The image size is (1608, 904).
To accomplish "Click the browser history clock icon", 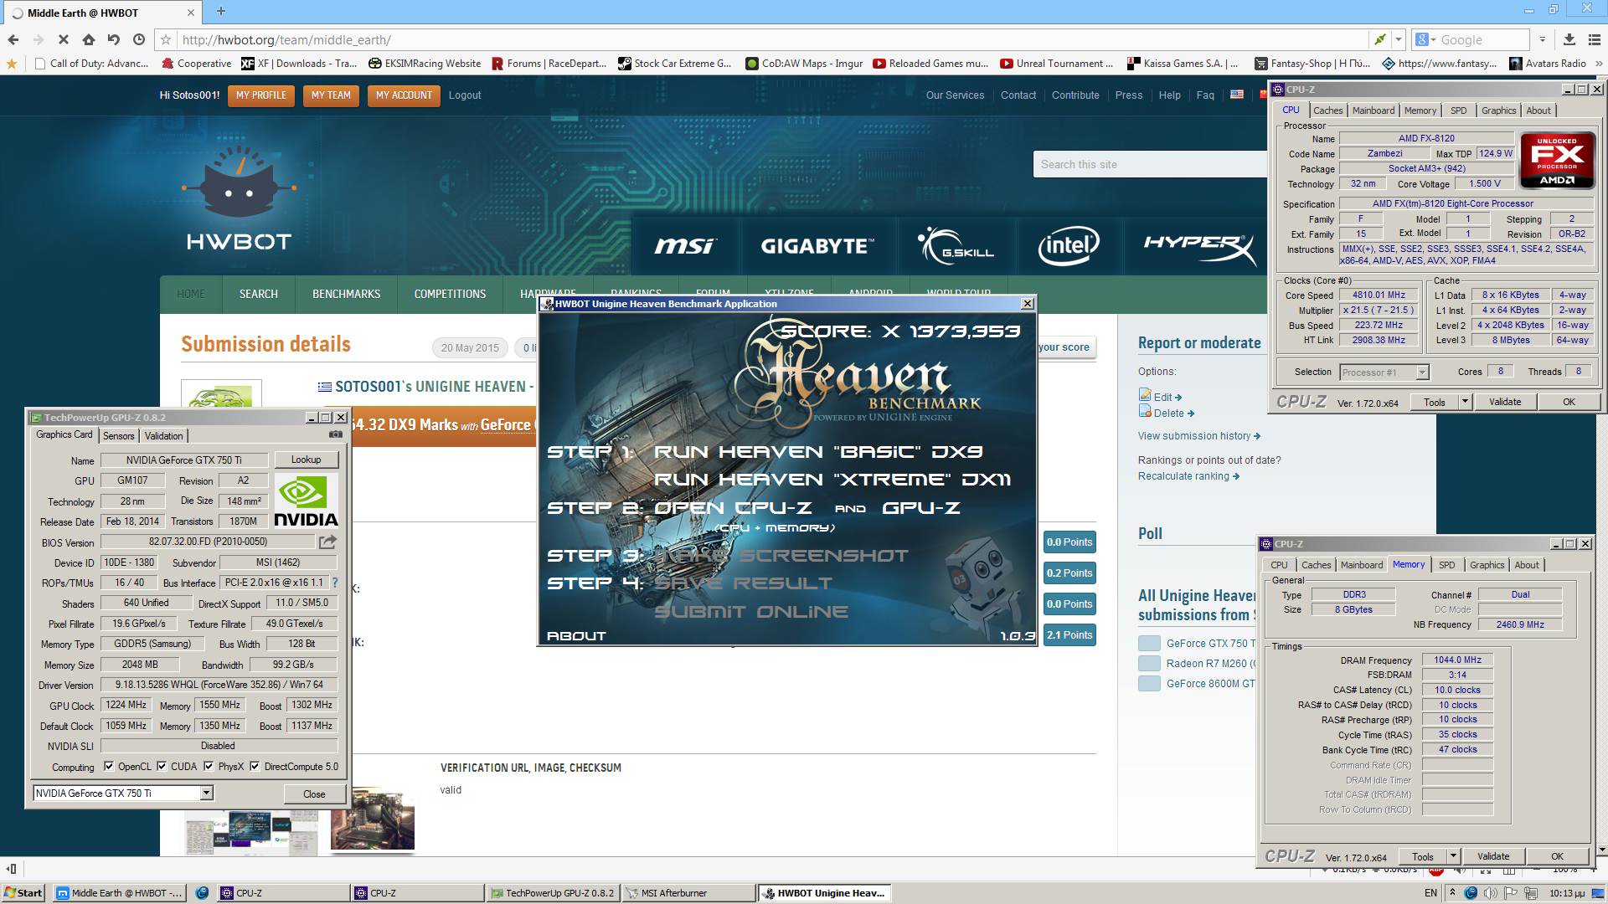I will (x=139, y=39).
